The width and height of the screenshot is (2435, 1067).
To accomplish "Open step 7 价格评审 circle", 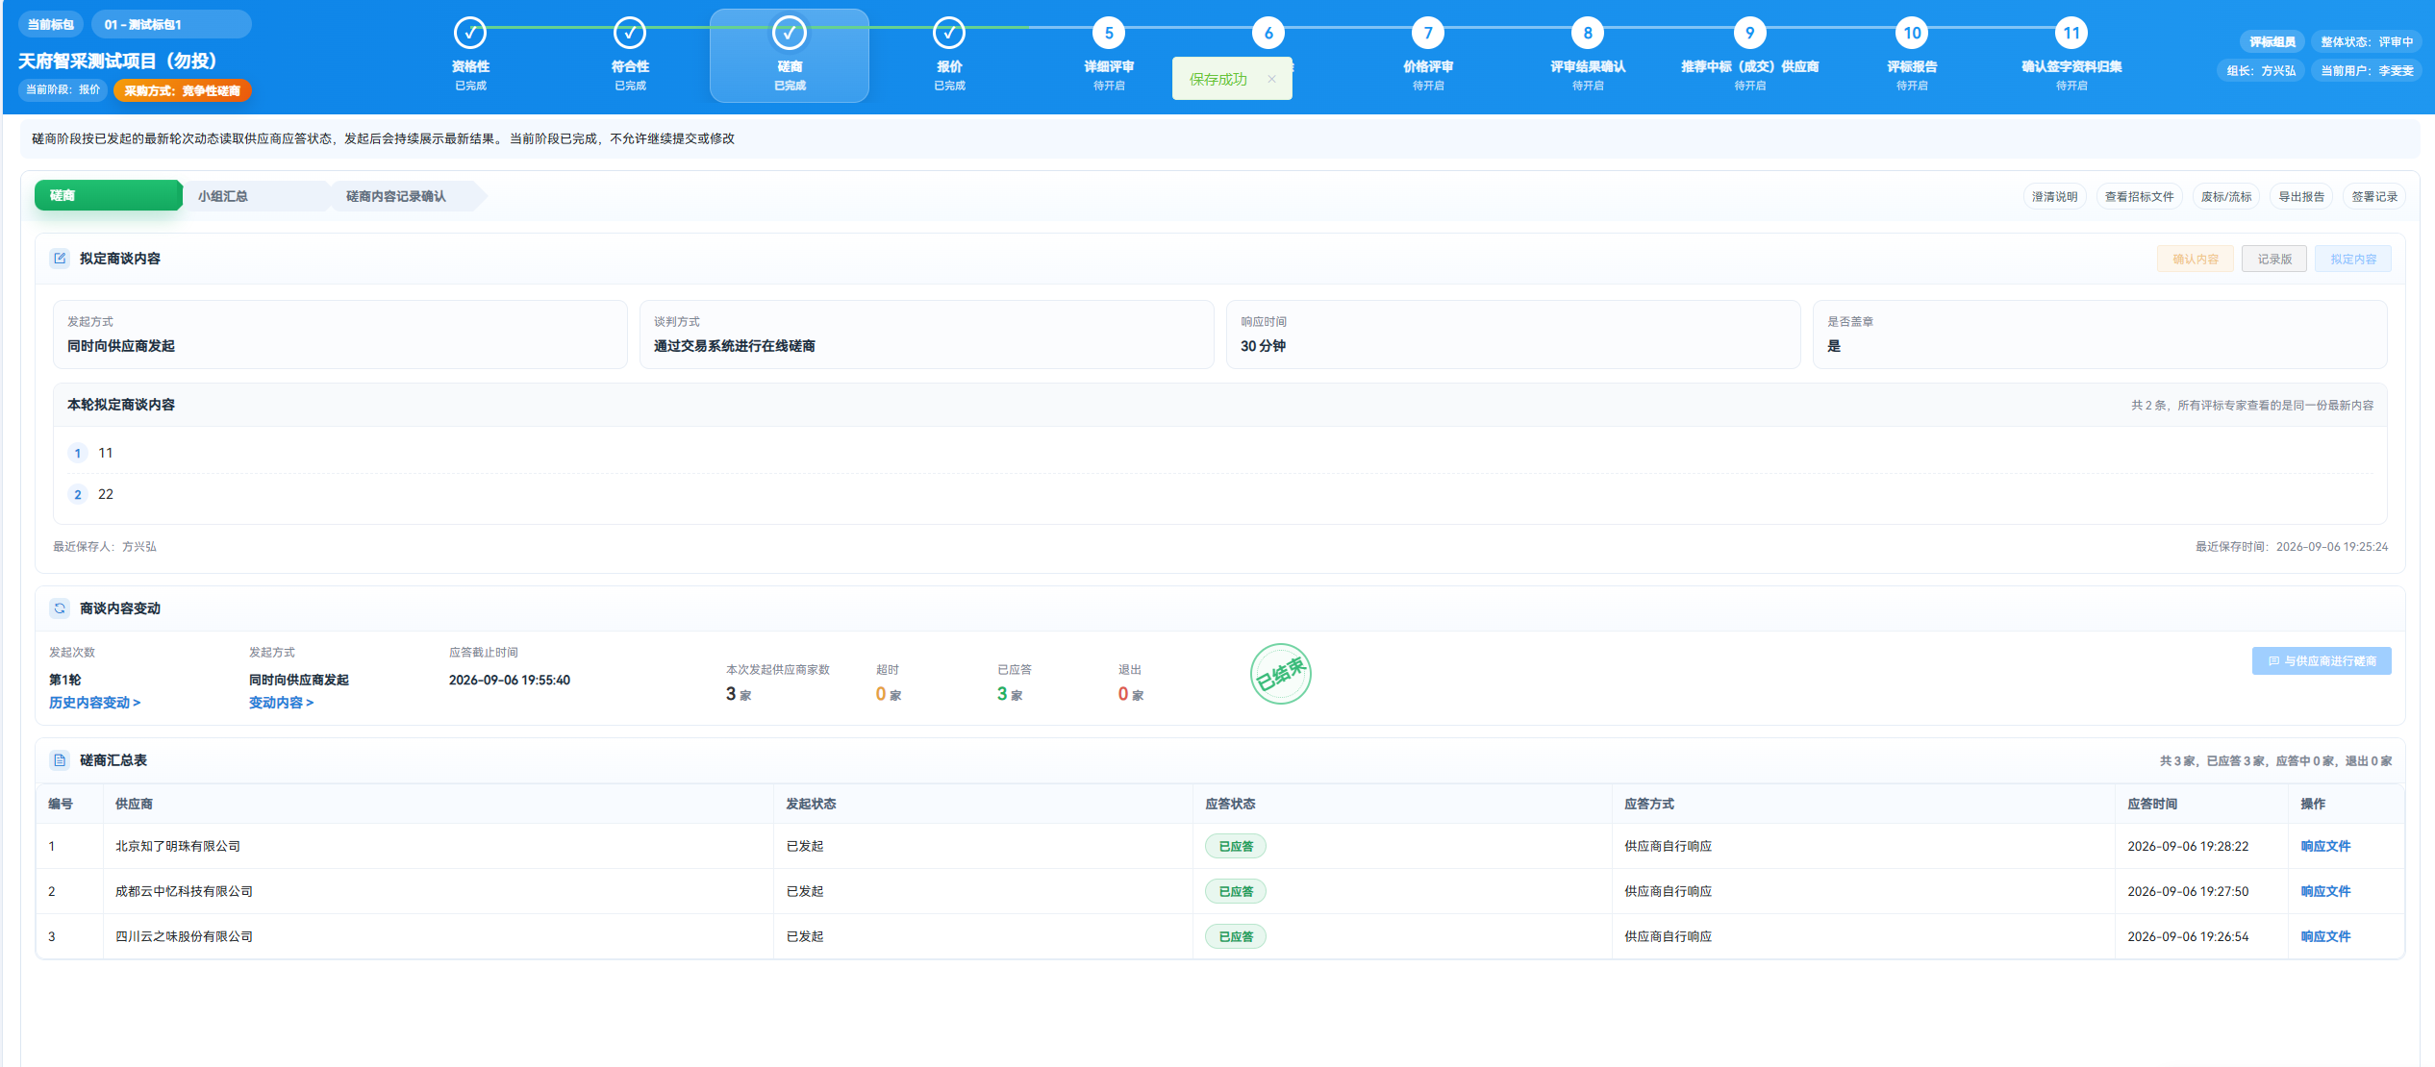I will [x=1428, y=34].
